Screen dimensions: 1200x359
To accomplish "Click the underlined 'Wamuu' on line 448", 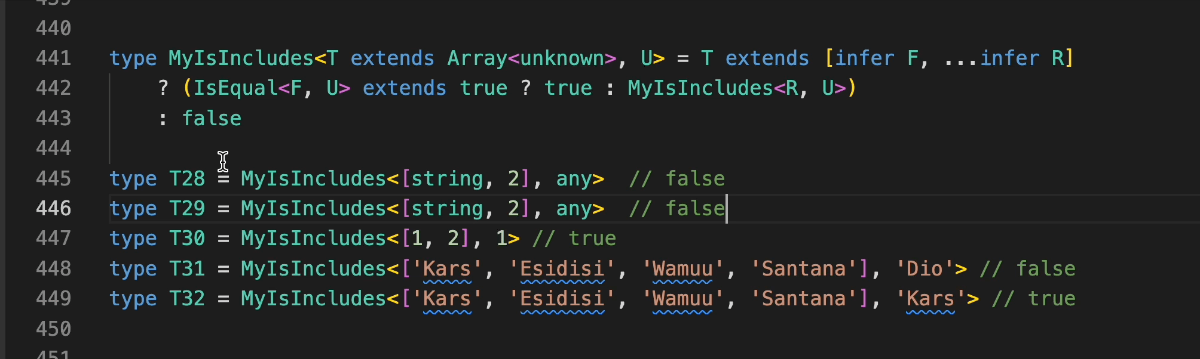I will (682, 268).
